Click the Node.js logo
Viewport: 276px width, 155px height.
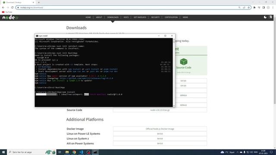pyautogui.click(x=10, y=17)
